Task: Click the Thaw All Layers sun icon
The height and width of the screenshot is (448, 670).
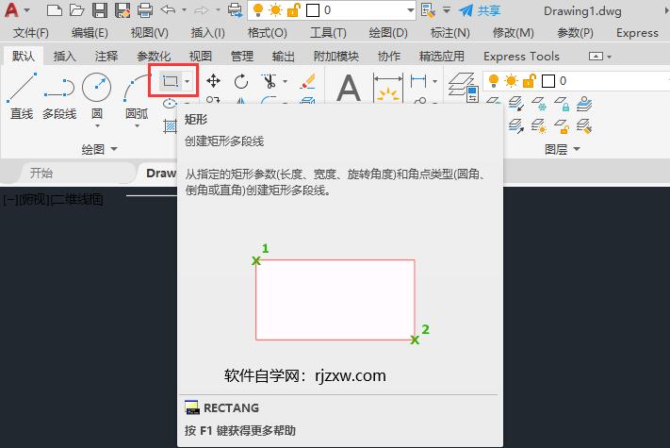Action: [x=539, y=126]
